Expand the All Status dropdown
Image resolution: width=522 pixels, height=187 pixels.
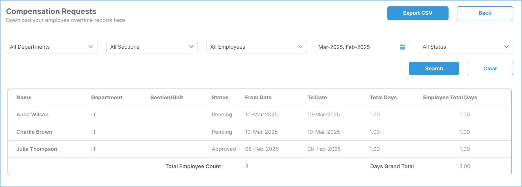click(465, 47)
